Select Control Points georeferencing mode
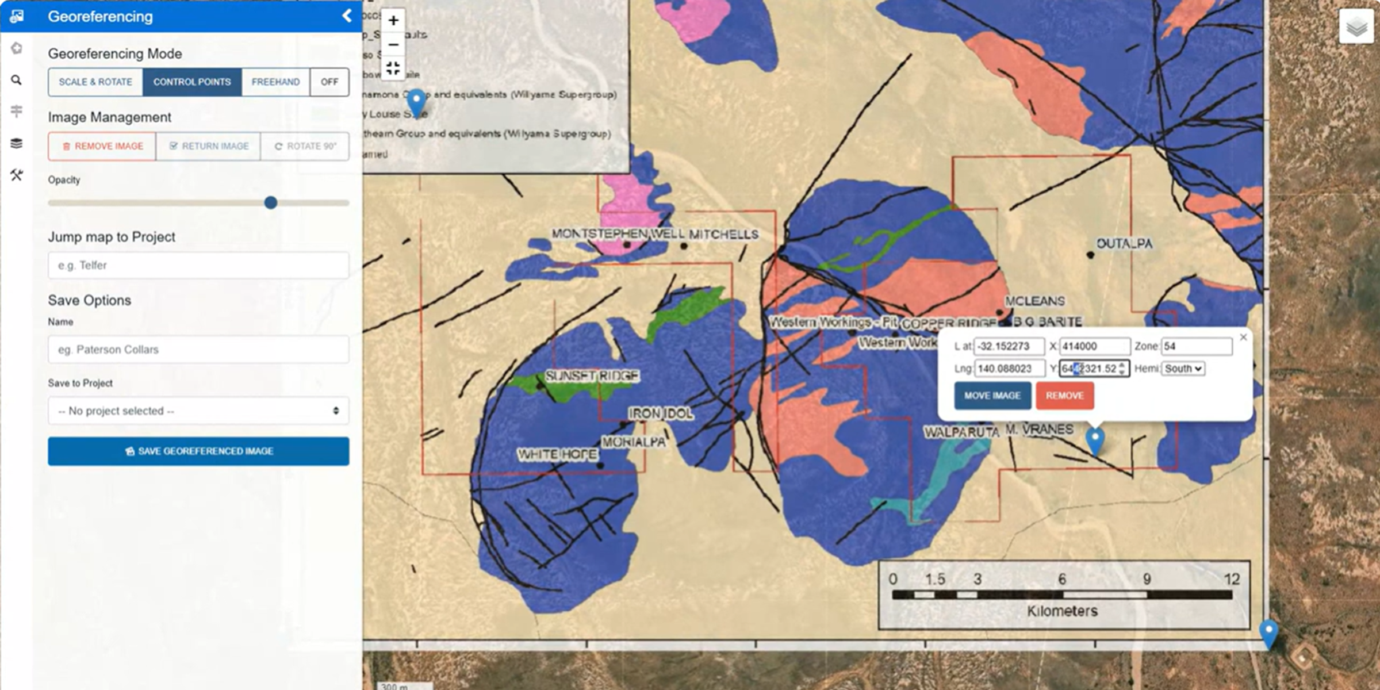This screenshot has height=690, width=1380. click(192, 82)
